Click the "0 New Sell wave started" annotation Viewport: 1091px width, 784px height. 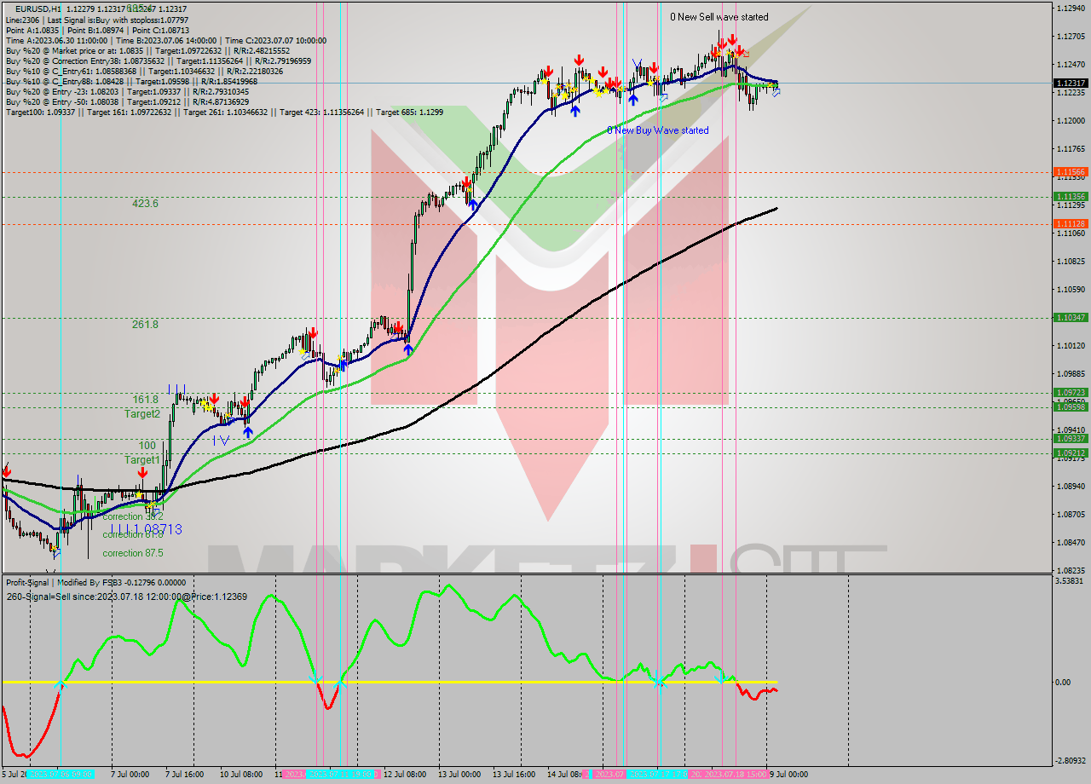[x=721, y=16]
